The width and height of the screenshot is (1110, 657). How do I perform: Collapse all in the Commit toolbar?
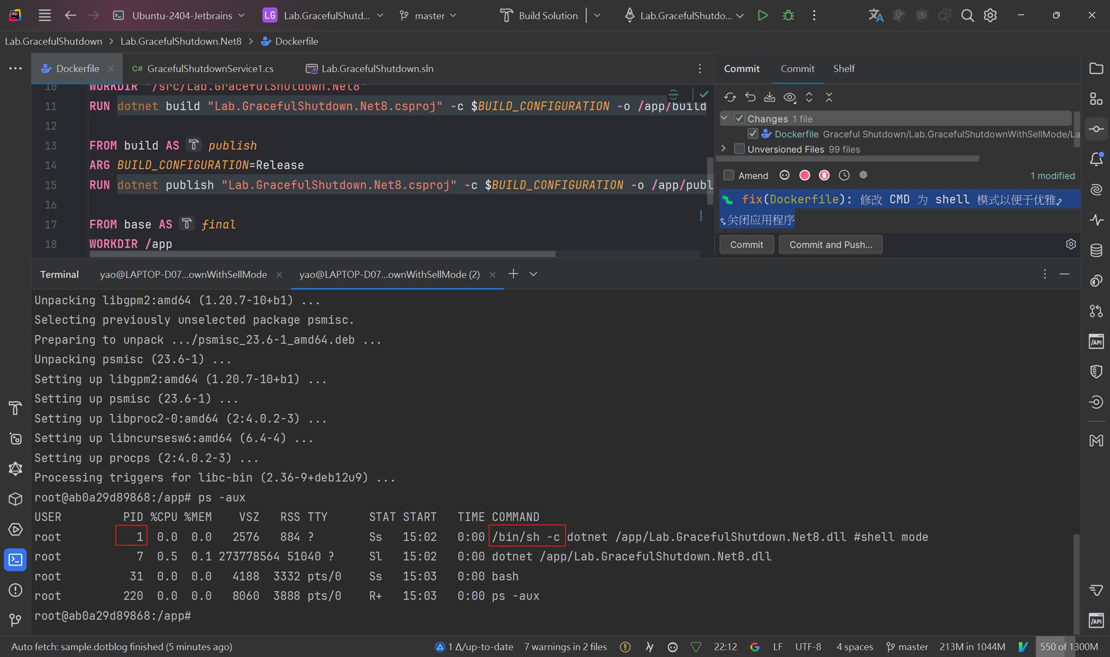(829, 97)
